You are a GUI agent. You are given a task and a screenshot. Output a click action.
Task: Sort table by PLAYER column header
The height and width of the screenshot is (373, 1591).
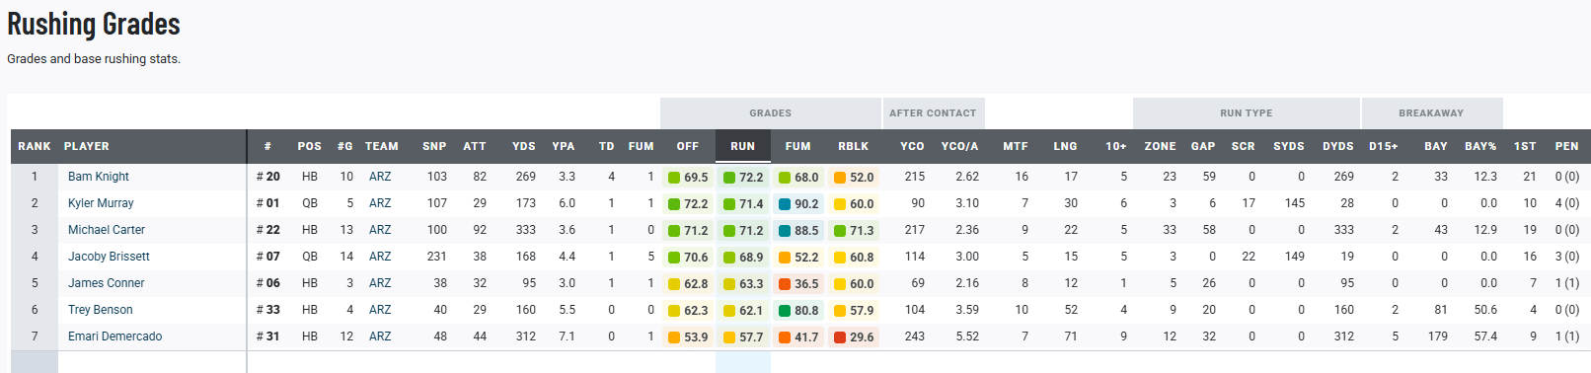[x=87, y=146]
